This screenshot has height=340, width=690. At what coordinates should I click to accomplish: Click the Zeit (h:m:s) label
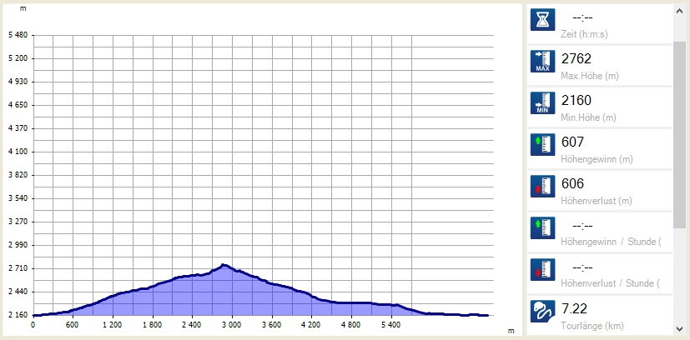(584, 34)
